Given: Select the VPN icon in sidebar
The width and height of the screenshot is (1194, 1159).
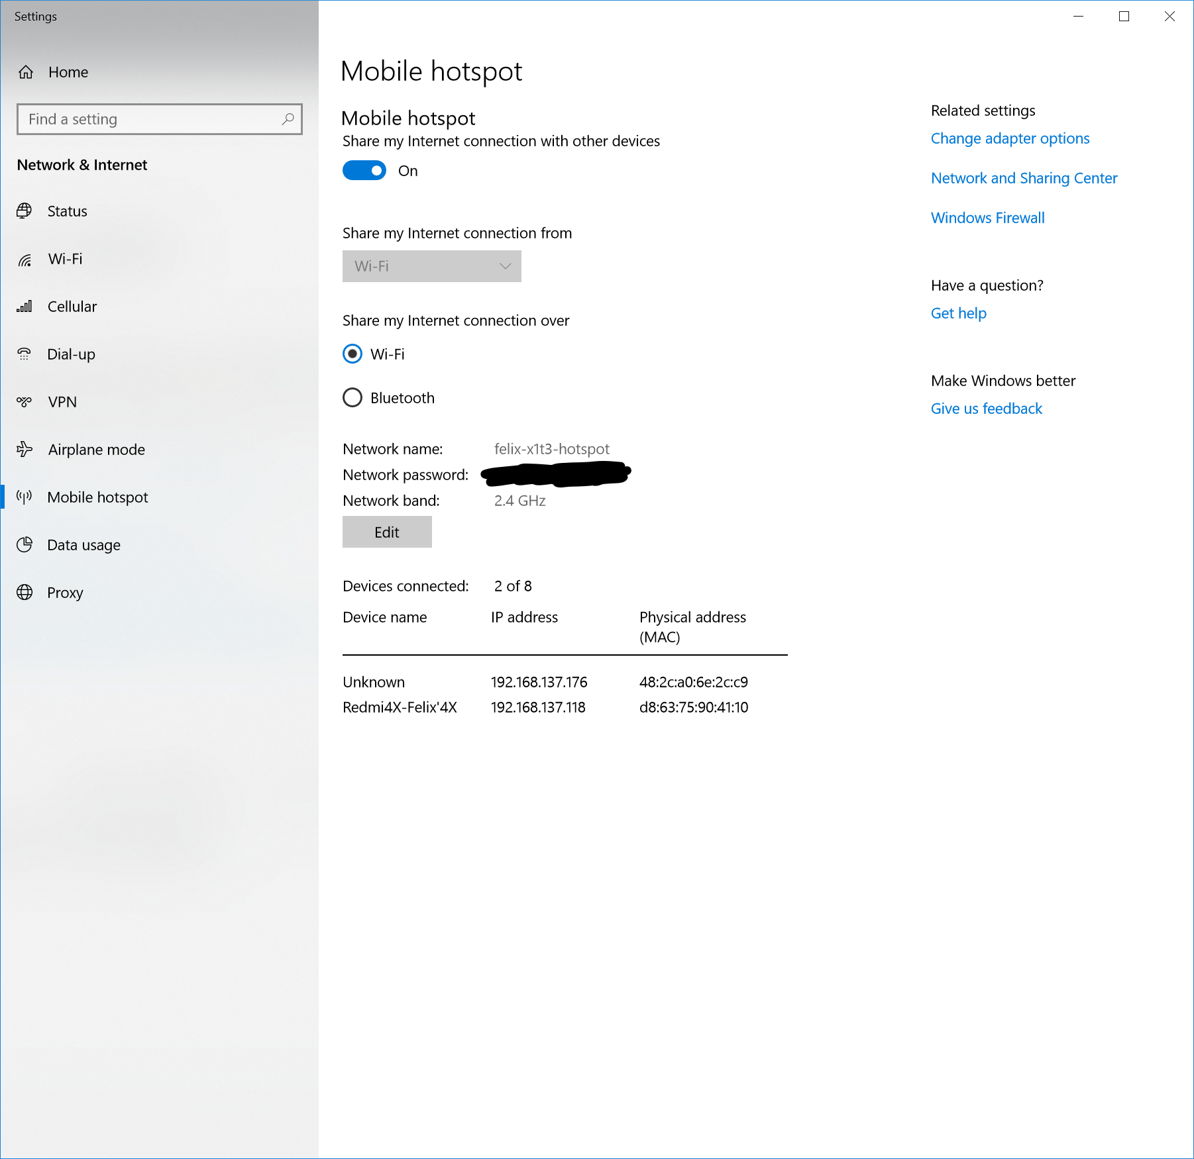Looking at the screenshot, I should click(25, 401).
